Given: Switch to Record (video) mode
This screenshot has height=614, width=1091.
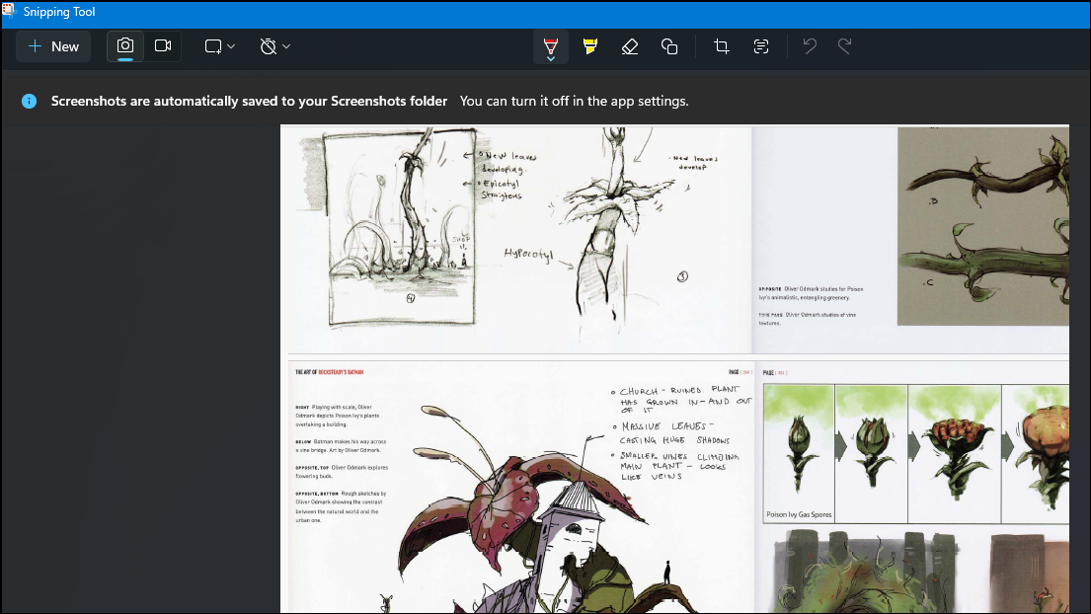Looking at the screenshot, I should point(163,46).
